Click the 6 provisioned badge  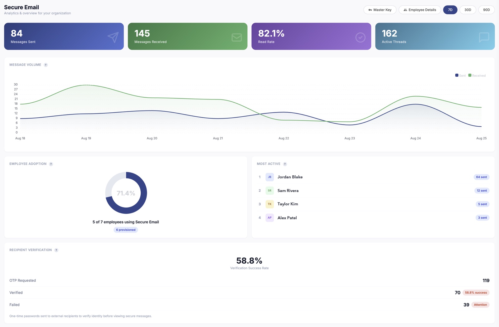coord(126,230)
